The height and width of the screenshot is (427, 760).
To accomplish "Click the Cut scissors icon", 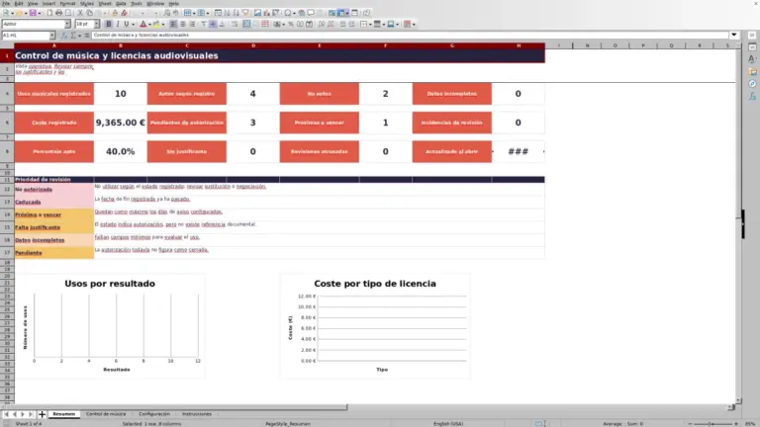I will pos(80,13).
